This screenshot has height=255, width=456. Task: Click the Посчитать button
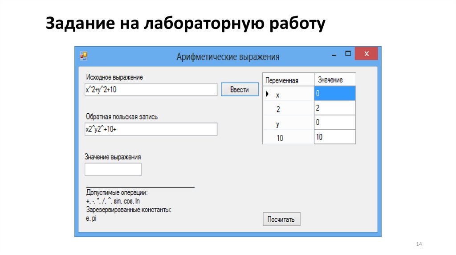(281, 219)
